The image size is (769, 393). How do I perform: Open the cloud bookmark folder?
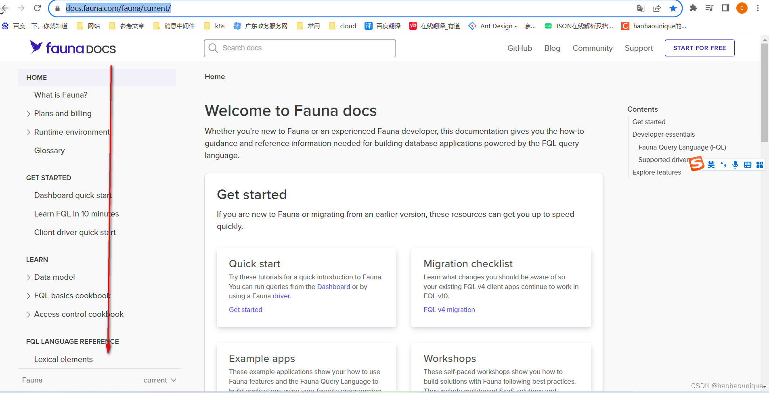(x=343, y=26)
